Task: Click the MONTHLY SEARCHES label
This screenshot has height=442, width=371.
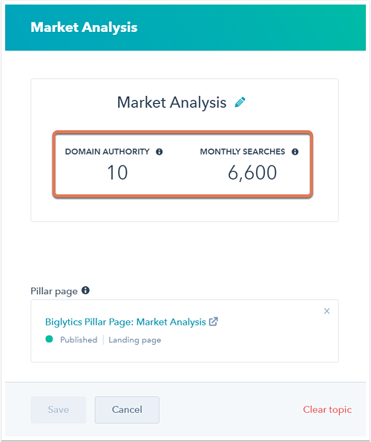Action: pos(243,152)
